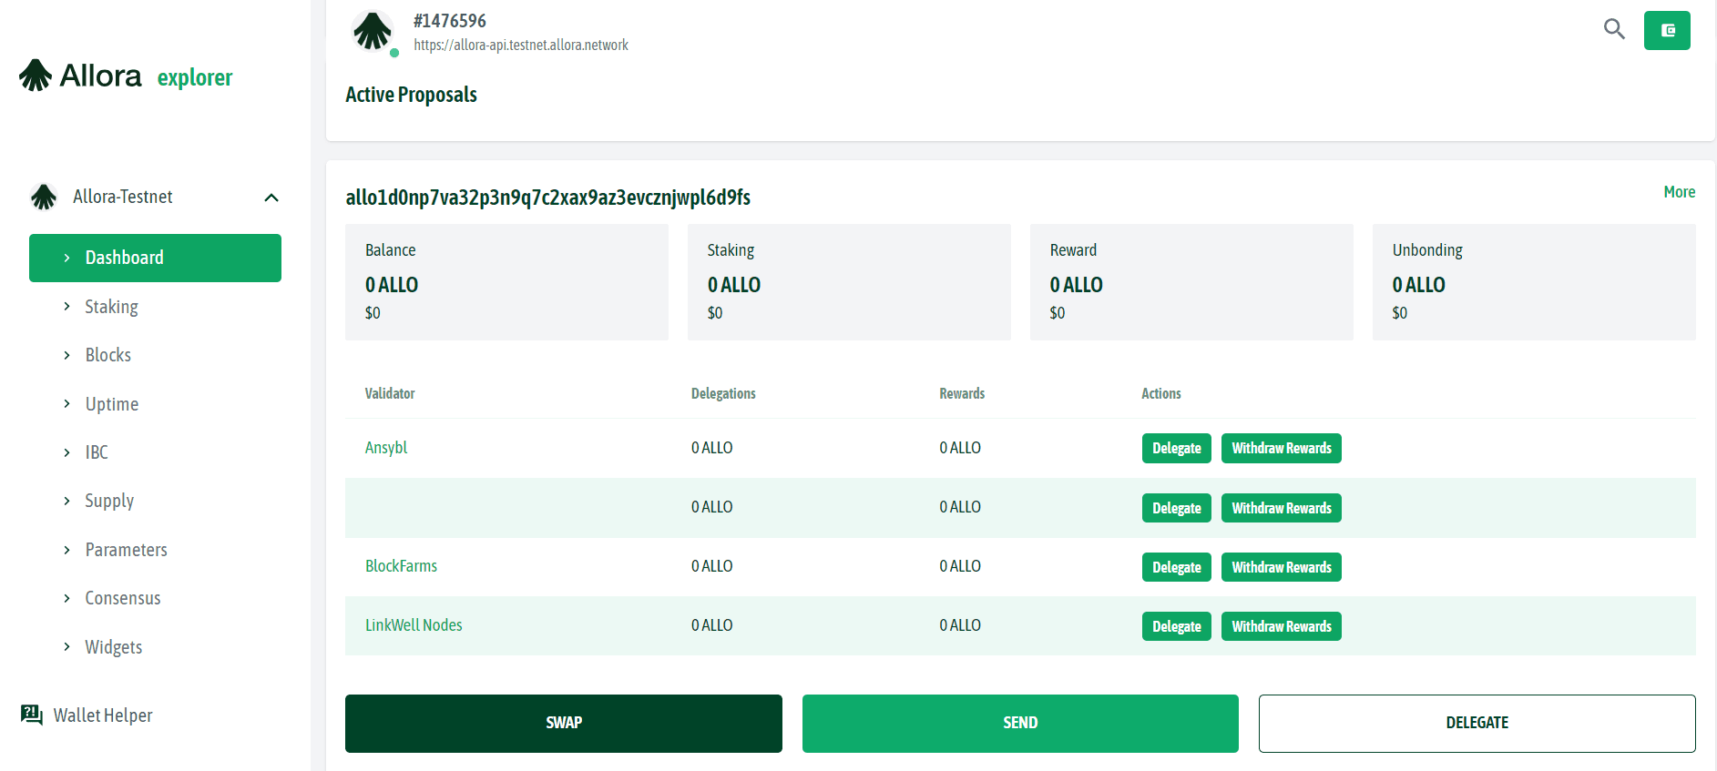
Task: Open the LinkWell Nodes validator link
Action: tap(414, 625)
